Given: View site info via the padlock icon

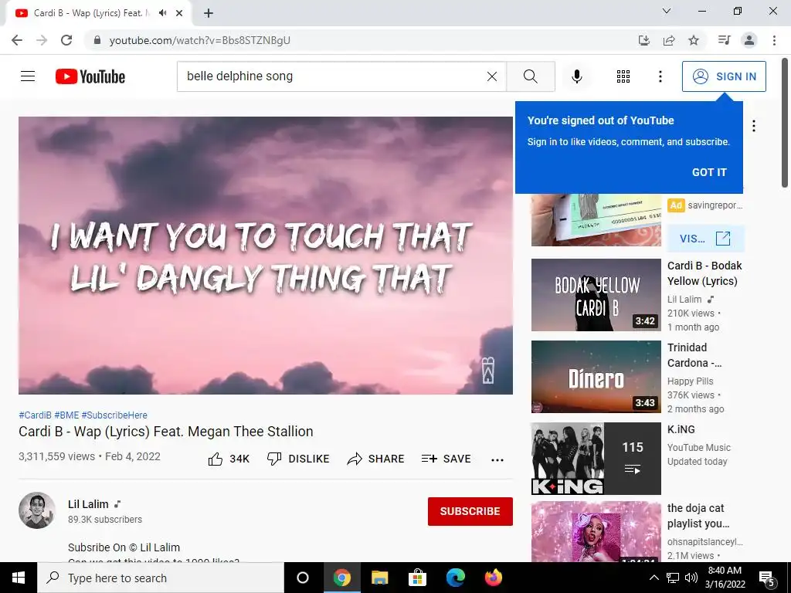Looking at the screenshot, I should point(97,40).
